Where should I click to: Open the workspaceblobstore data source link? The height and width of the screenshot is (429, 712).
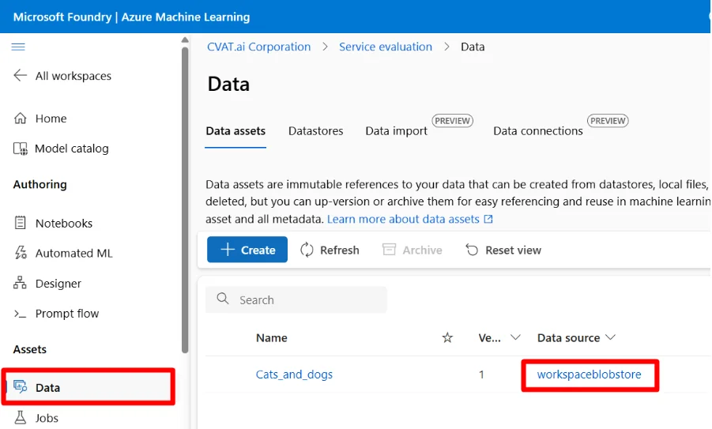pyautogui.click(x=589, y=374)
